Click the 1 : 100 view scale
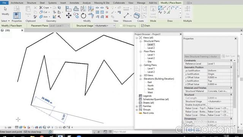The image size is (243, 137). click(8, 127)
